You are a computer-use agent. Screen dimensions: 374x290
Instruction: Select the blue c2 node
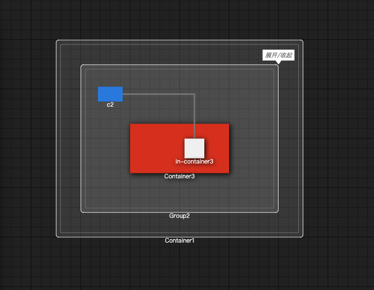110,93
